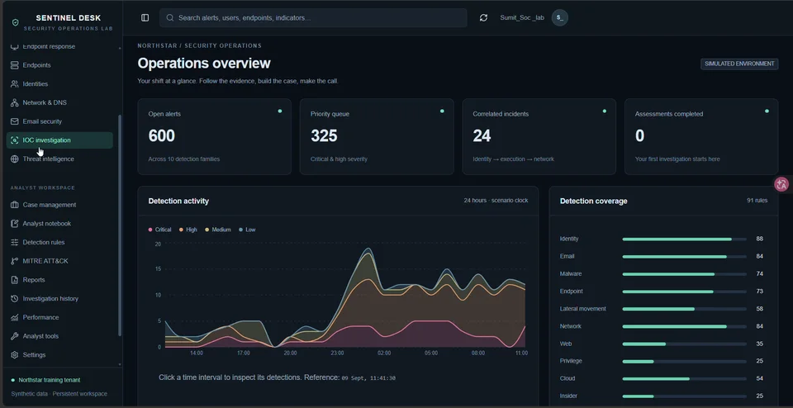This screenshot has height=408, width=793.
Task: View Investigation history
Action: coord(59,298)
